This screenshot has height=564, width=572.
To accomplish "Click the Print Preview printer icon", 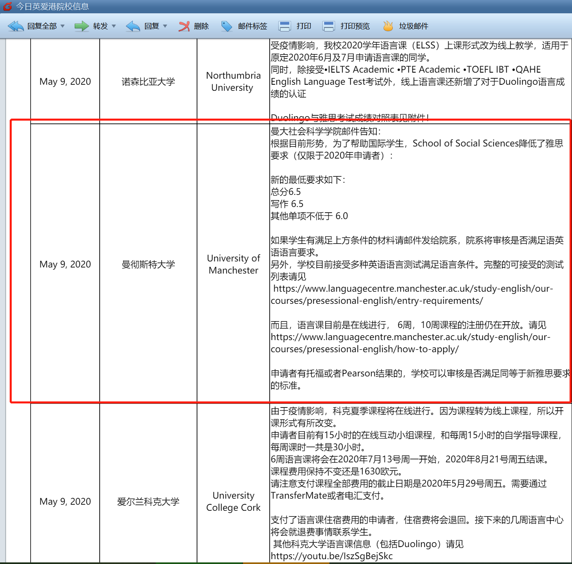I will (x=329, y=26).
